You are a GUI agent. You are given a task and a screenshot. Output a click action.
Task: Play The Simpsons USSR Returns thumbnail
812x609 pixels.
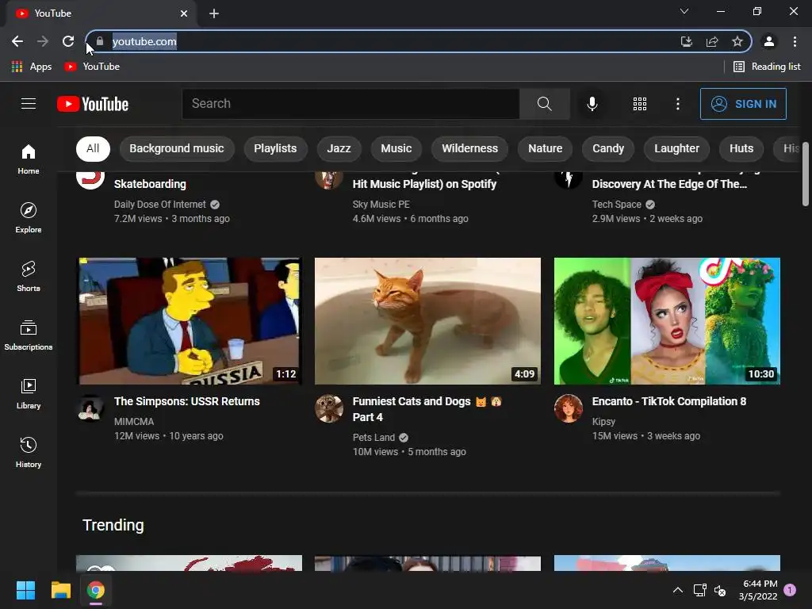[x=189, y=321]
